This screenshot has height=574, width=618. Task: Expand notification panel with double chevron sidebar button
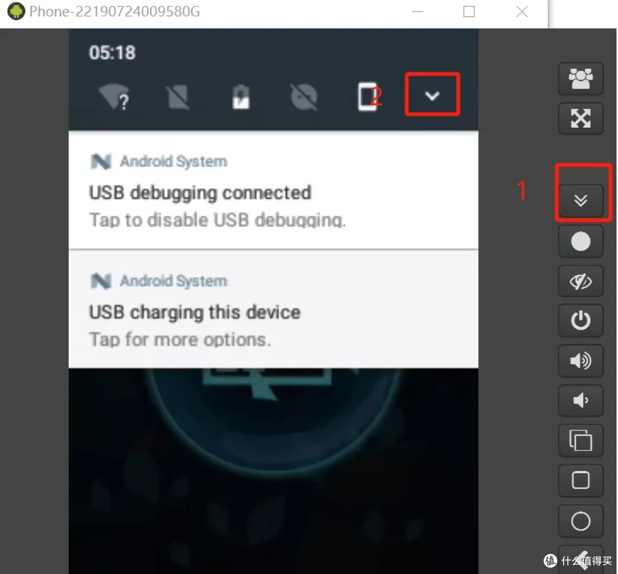581,201
